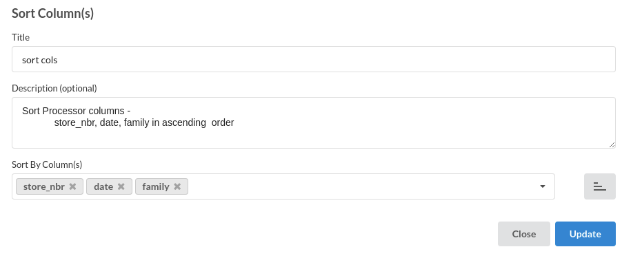The image size is (622, 269).
Task: Click the Sort Column(s) dialog heading
Action: 53,14
